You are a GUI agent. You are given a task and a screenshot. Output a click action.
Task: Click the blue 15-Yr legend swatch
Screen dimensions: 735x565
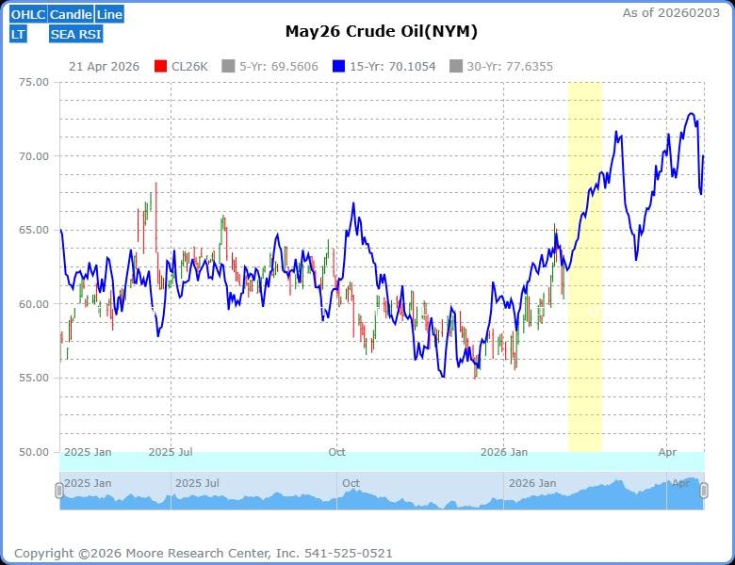tap(338, 67)
